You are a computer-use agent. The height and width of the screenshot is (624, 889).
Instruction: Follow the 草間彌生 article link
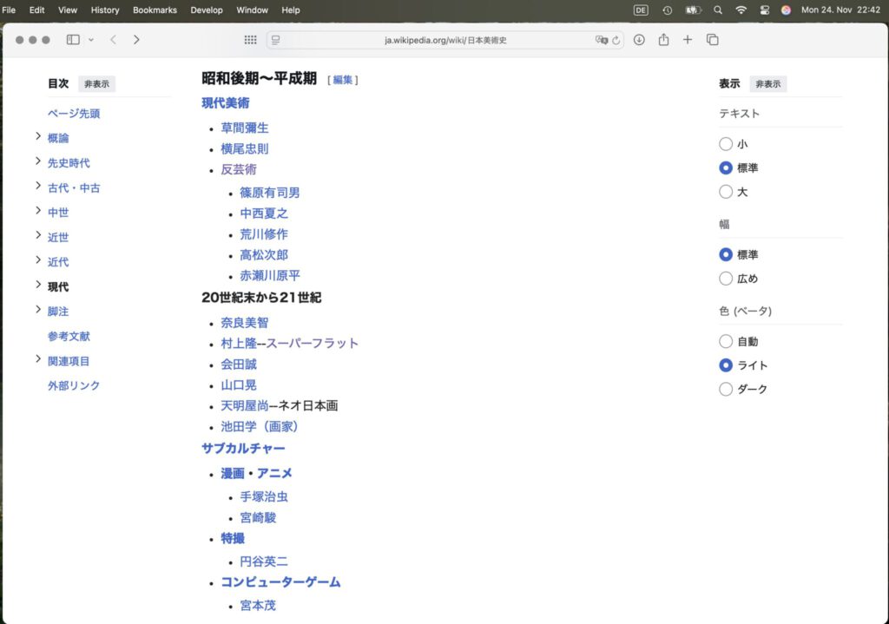pyautogui.click(x=244, y=127)
